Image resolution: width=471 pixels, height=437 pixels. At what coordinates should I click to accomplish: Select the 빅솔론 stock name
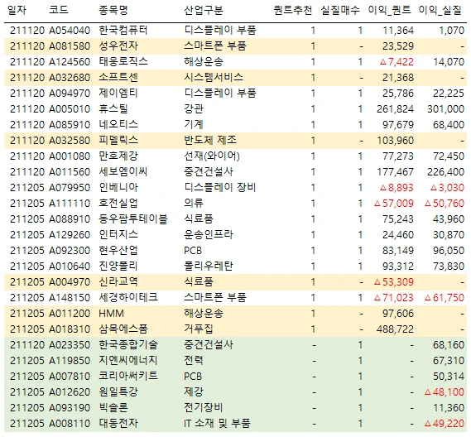coord(113,407)
